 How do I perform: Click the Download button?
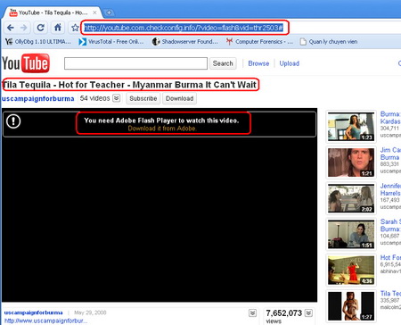tap(179, 98)
